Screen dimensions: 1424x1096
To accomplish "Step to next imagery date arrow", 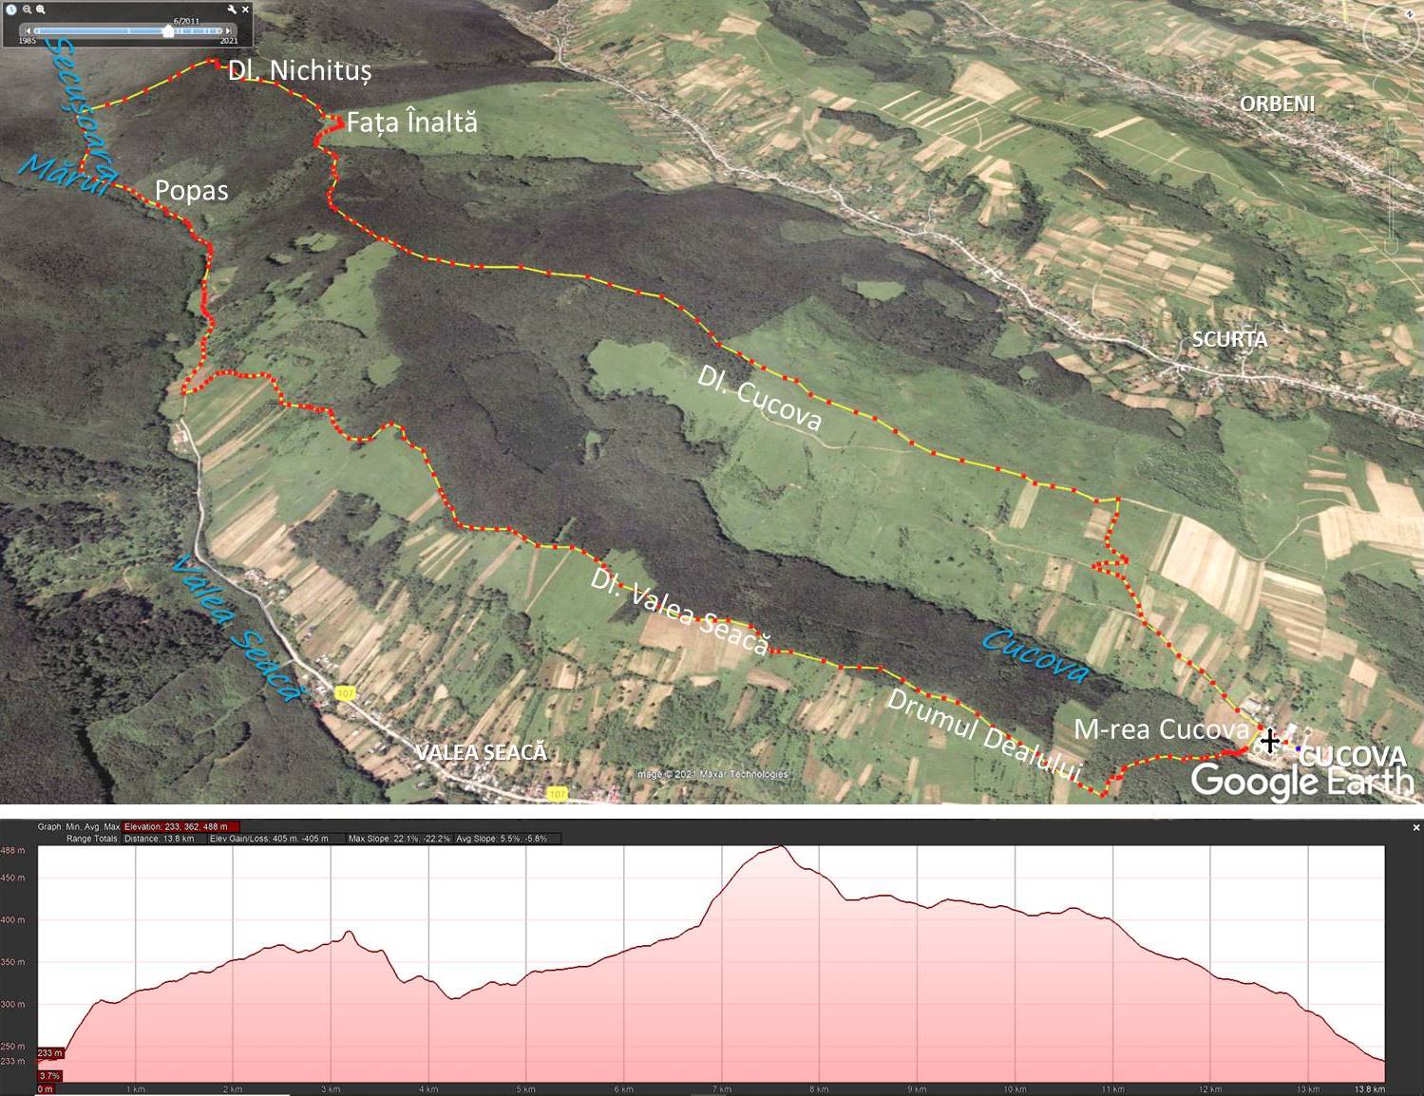I will click(229, 31).
